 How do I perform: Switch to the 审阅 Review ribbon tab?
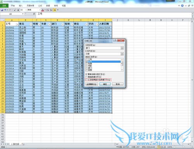point(56,6)
